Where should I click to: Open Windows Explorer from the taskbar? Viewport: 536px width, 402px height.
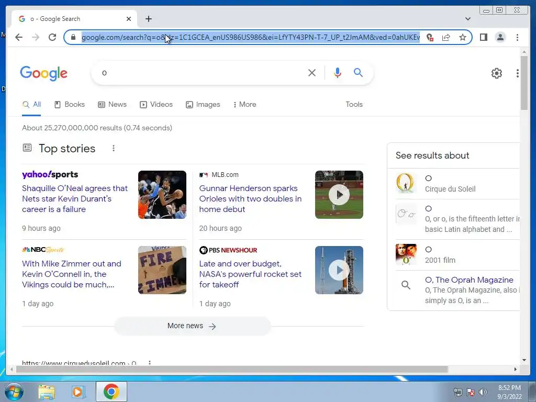pyautogui.click(x=46, y=392)
